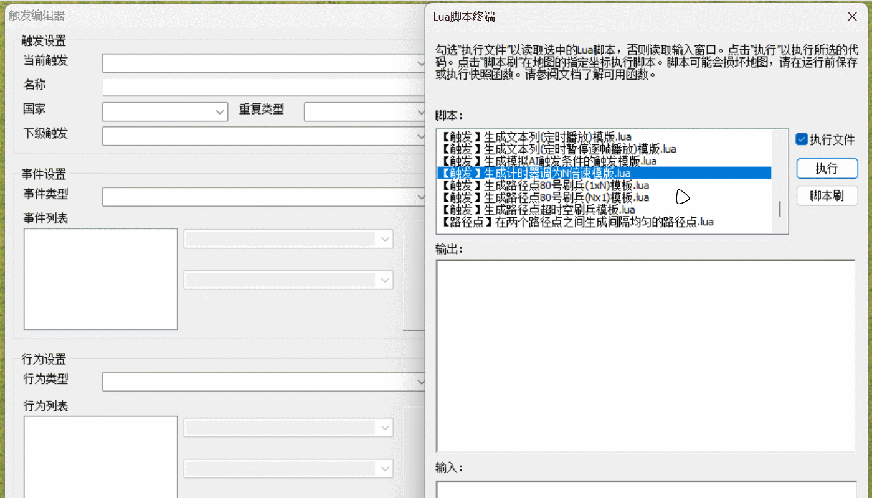Click the 名称 text field

tap(264, 87)
